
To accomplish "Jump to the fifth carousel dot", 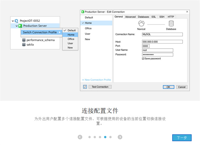I will point(110,137).
